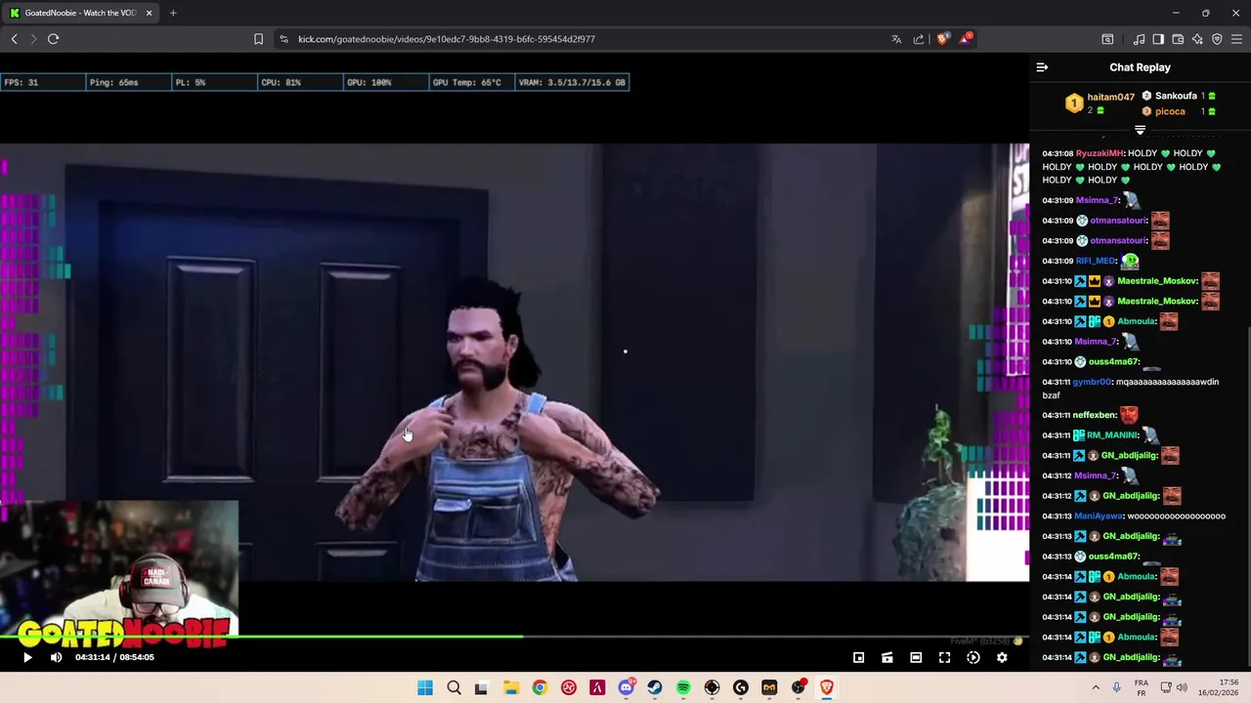The height and width of the screenshot is (703, 1251).
Task: Open the Brave VPN shield icon
Action: [1217, 39]
